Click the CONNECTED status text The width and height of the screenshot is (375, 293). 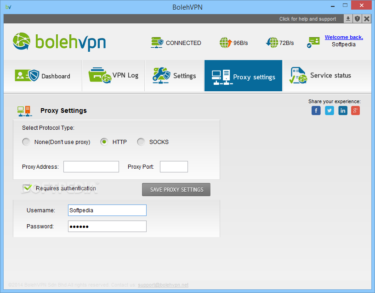pos(183,43)
